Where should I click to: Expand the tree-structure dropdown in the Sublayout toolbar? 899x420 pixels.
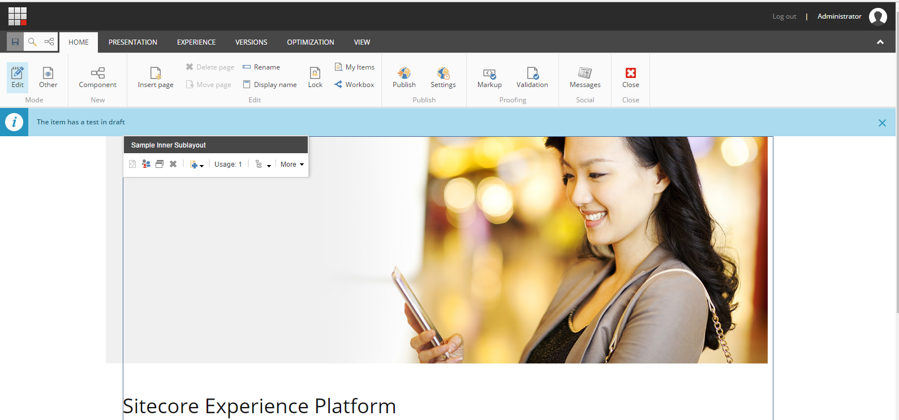pos(263,164)
